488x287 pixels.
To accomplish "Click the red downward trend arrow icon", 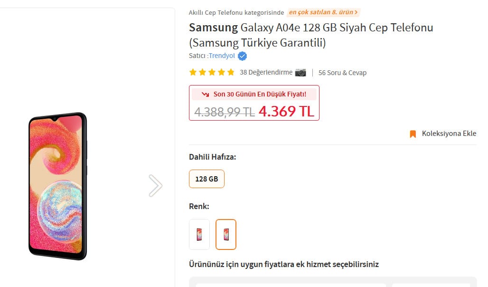I will pyautogui.click(x=205, y=94).
